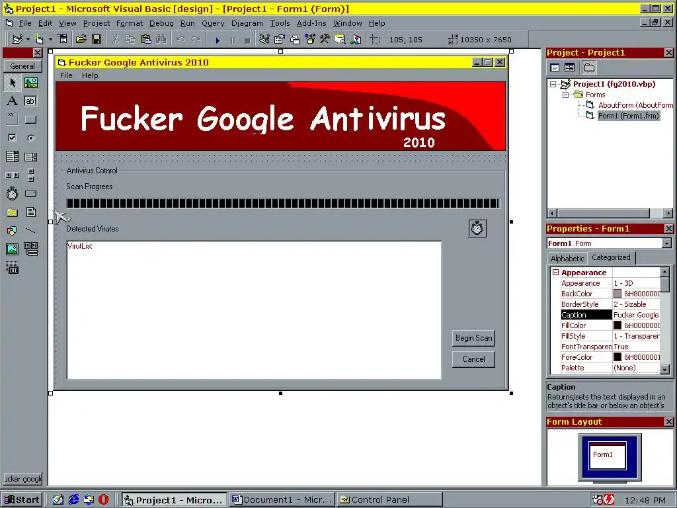Select the Caption property row
677x508 pixels.
pos(610,315)
